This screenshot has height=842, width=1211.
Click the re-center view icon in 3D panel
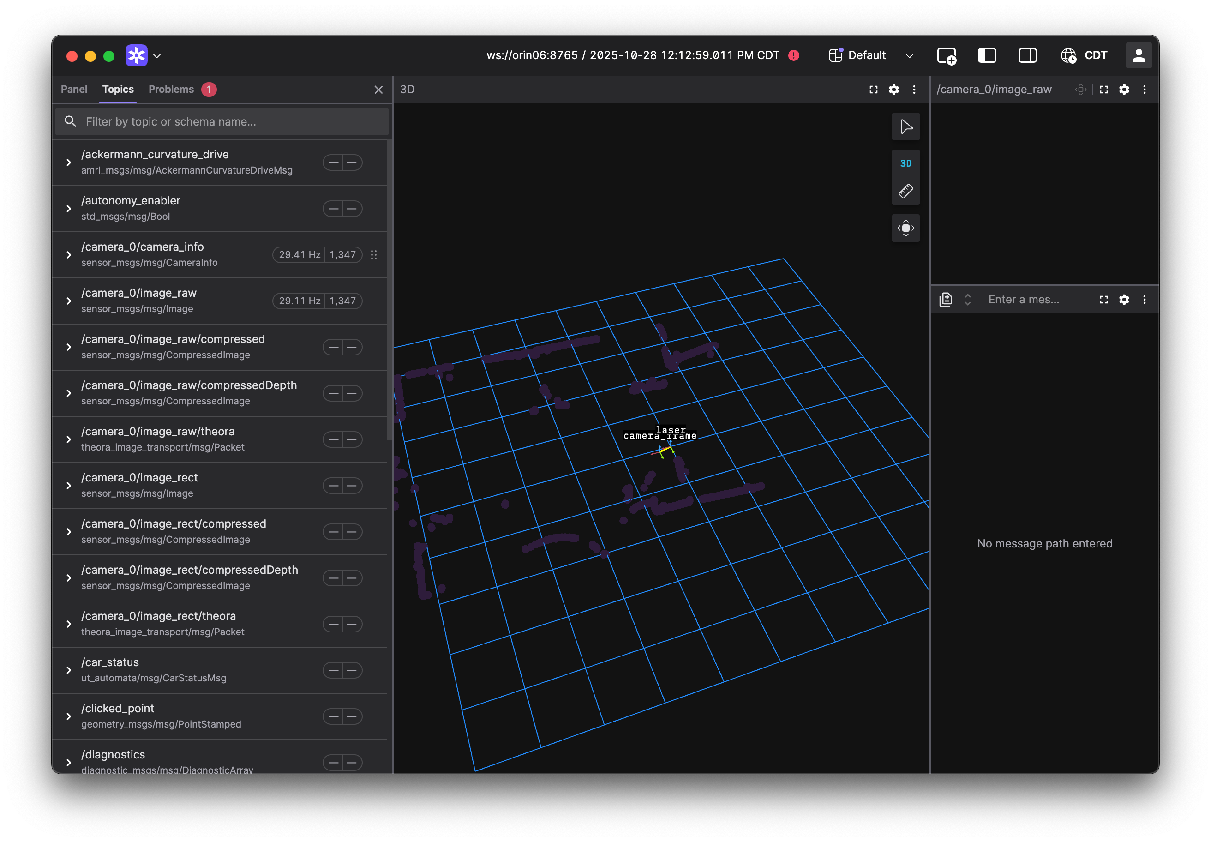pyautogui.click(x=905, y=229)
